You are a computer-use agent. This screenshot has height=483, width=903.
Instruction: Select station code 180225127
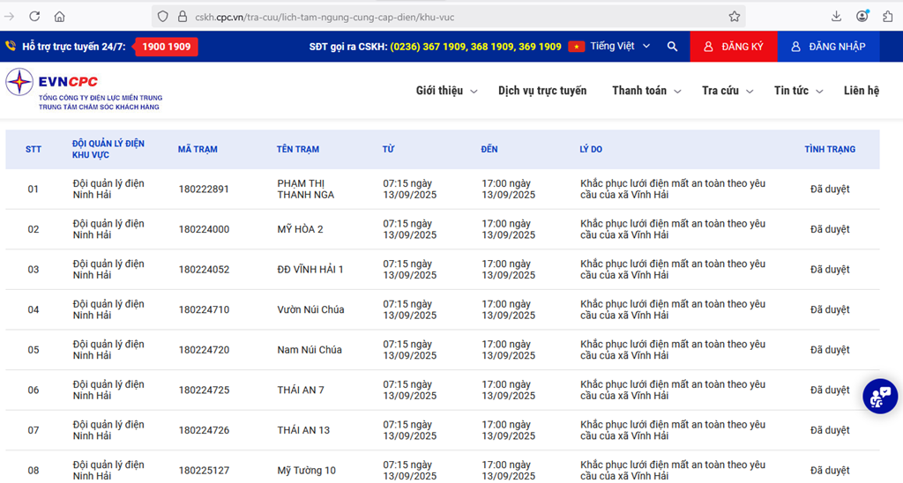[204, 471]
